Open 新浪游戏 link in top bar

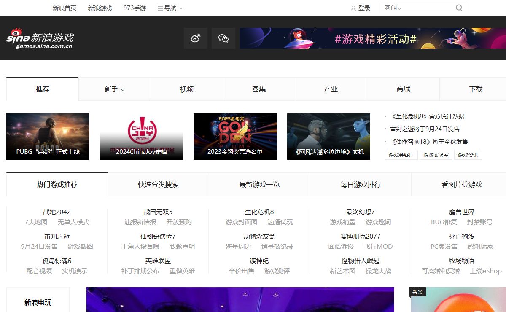(100, 8)
